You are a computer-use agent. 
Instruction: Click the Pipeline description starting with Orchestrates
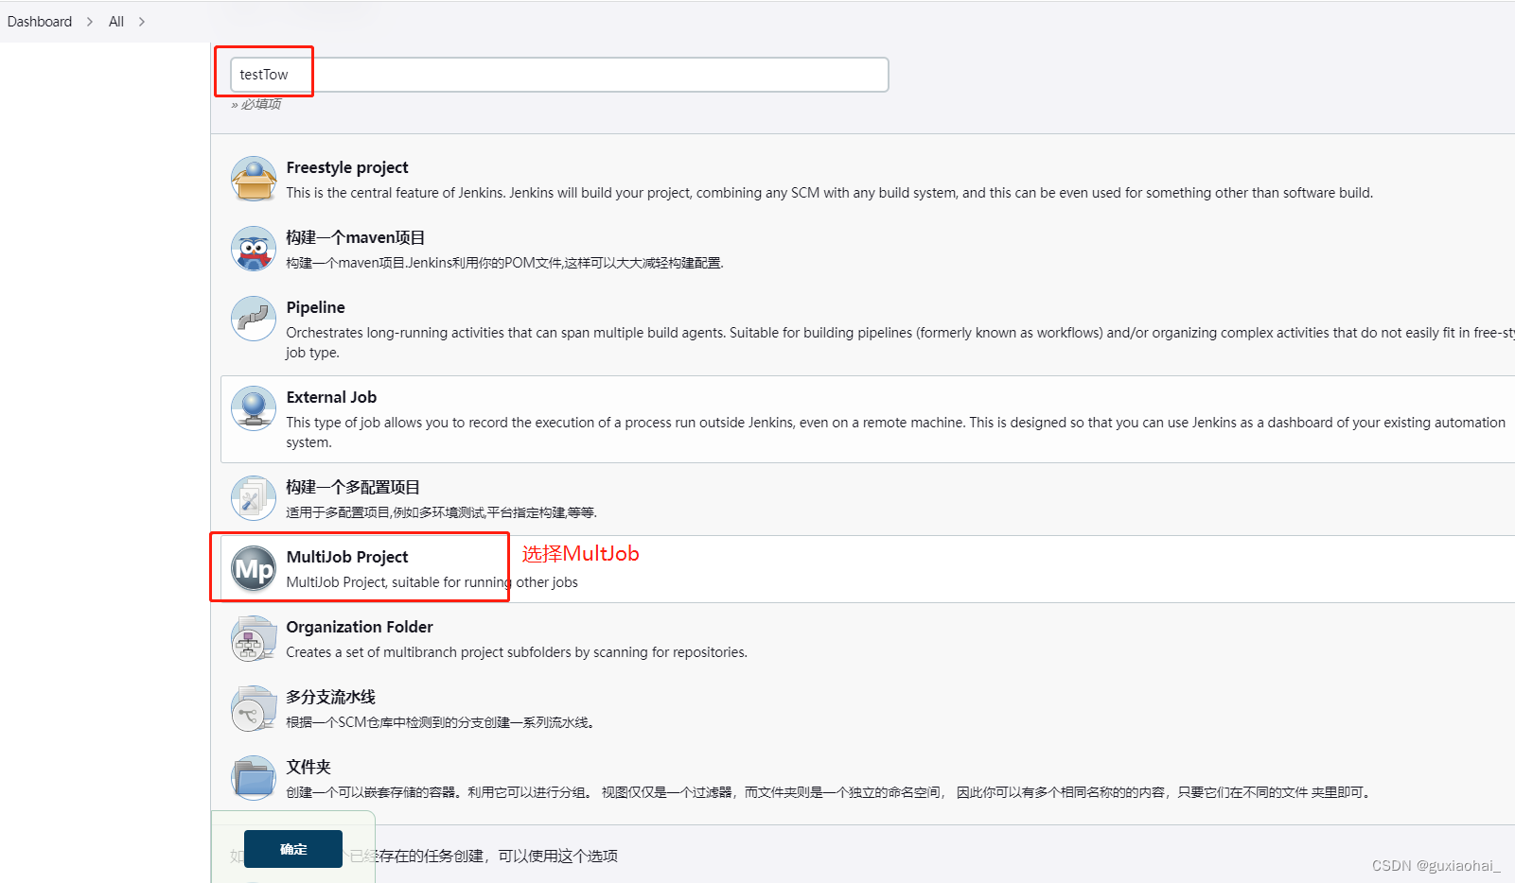(900, 342)
